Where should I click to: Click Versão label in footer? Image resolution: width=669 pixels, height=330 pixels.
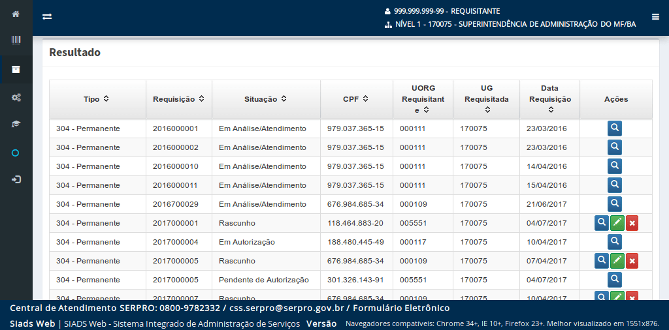(321, 323)
